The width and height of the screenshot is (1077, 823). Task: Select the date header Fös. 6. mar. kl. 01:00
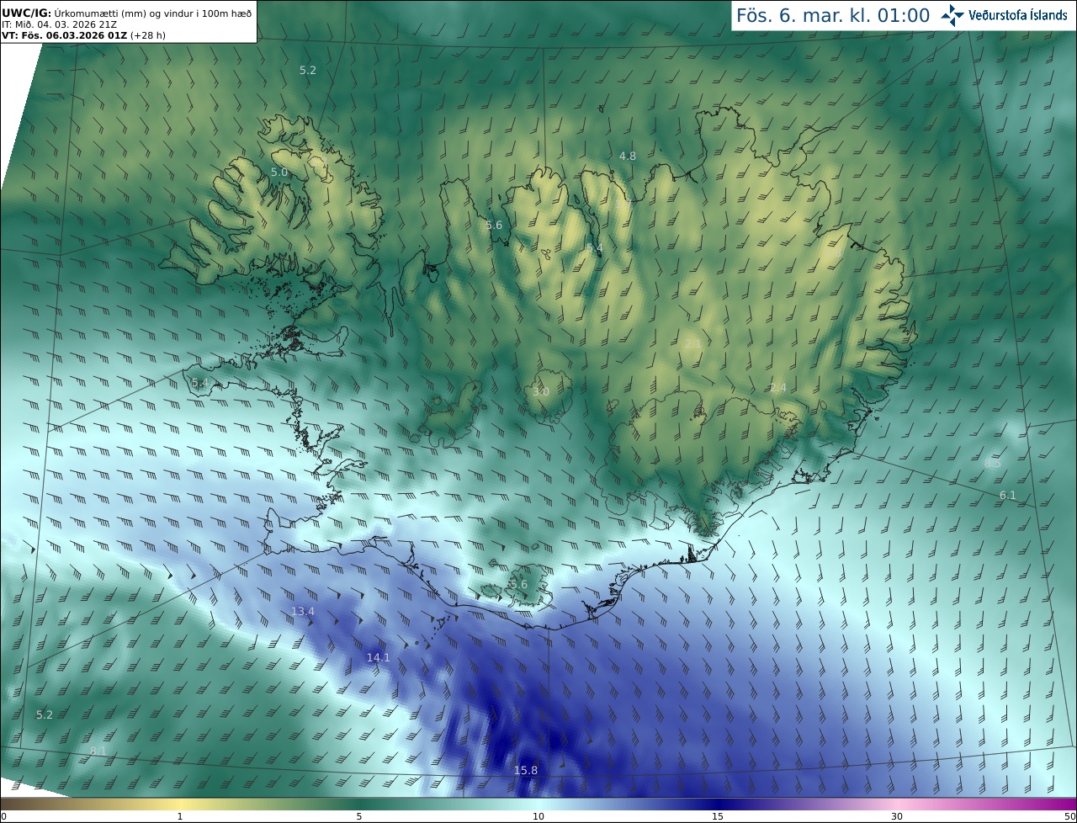click(x=833, y=15)
